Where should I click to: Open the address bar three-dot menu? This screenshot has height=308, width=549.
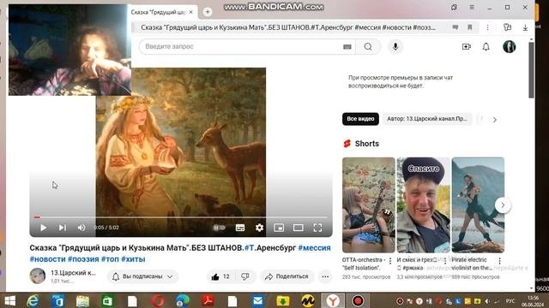click(488, 27)
